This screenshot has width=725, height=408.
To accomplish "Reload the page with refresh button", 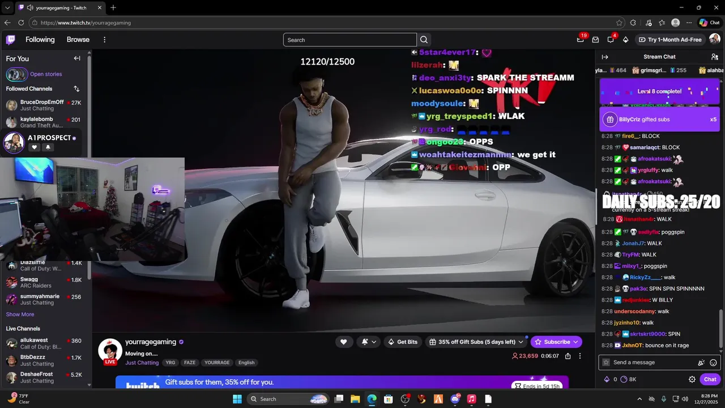I will pyautogui.click(x=21, y=23).
